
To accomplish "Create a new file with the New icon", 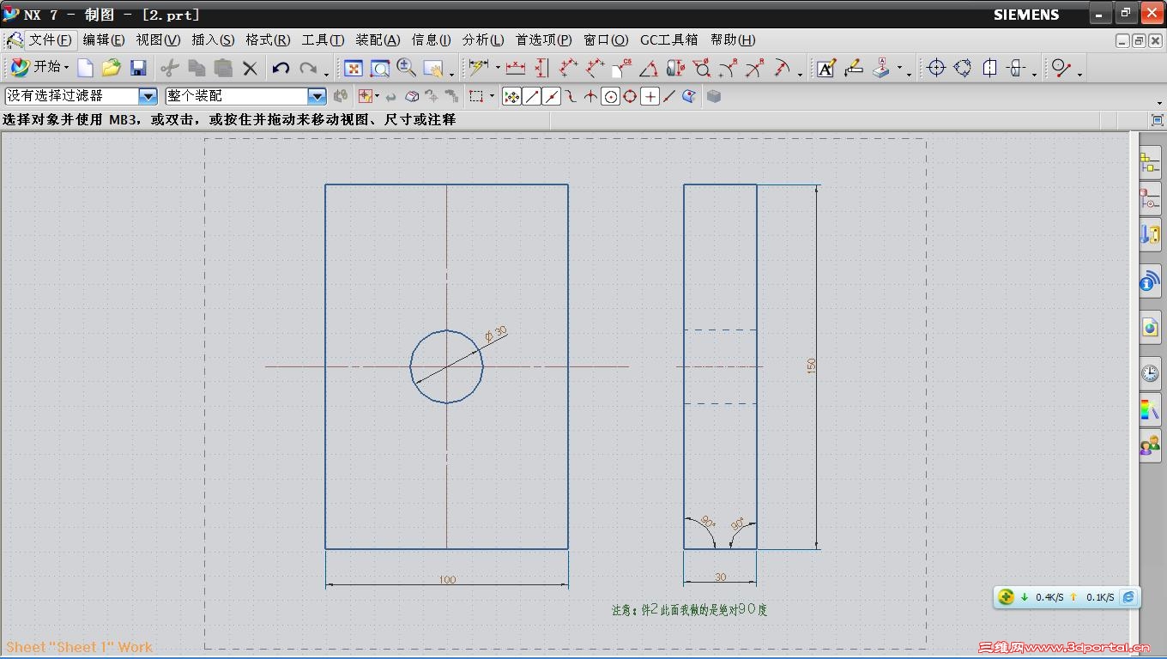I will tap(85, 68).
